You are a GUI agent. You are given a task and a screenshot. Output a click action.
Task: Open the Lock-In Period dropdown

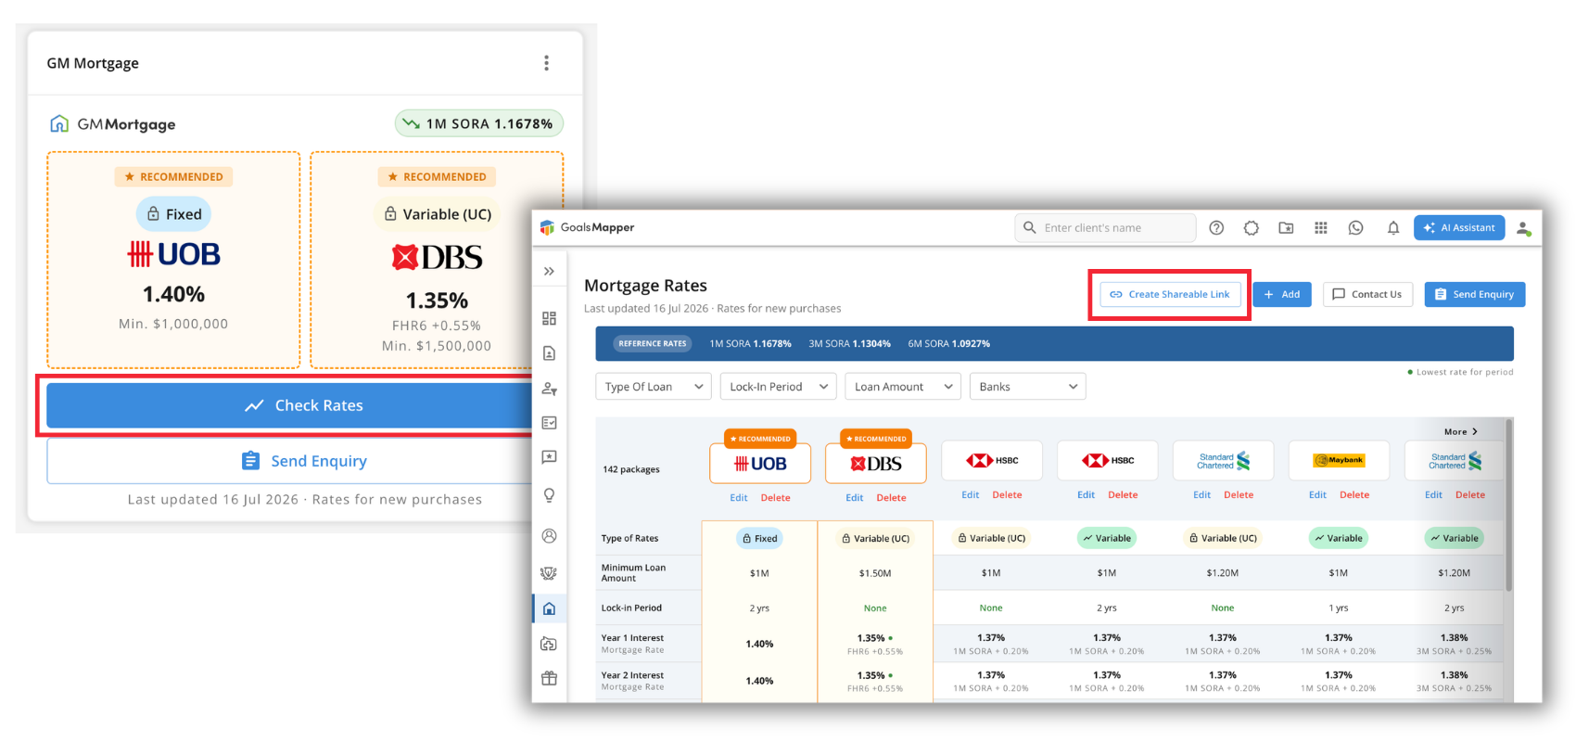pos(778,387)
